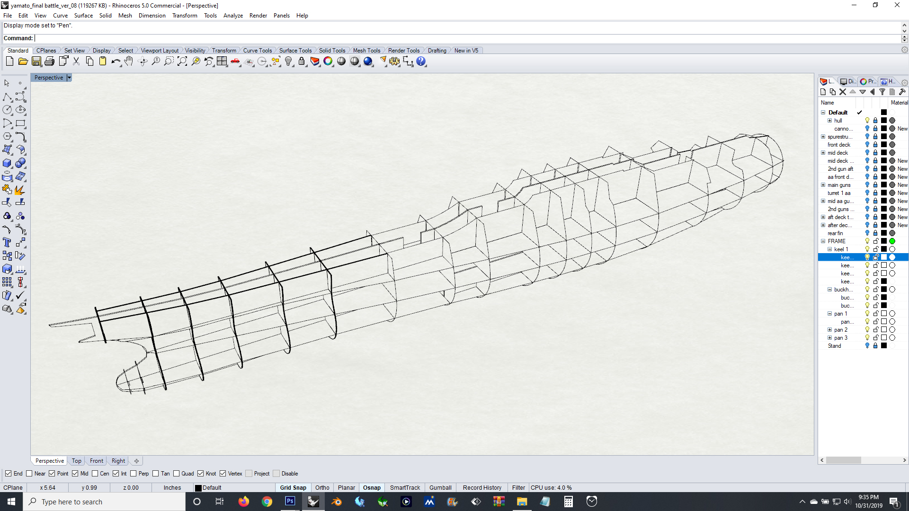Select the blue Box solid tool
Image resolution: width=909 pixels, height=511 pixels.
point(7,163)
